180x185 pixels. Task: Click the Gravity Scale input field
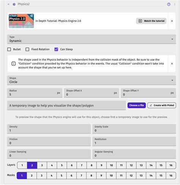tap(134, 129)
